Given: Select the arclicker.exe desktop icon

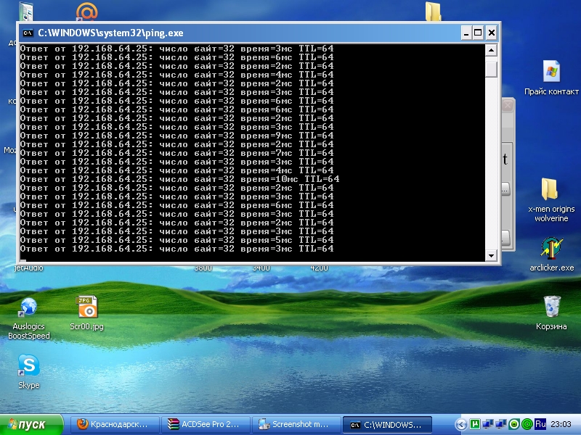Looking at the screenshot, I should (551, 254).
